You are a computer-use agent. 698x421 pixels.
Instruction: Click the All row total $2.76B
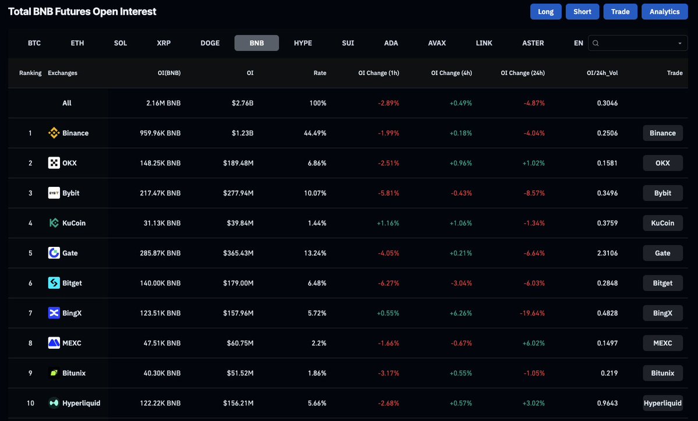coord(243,103)
